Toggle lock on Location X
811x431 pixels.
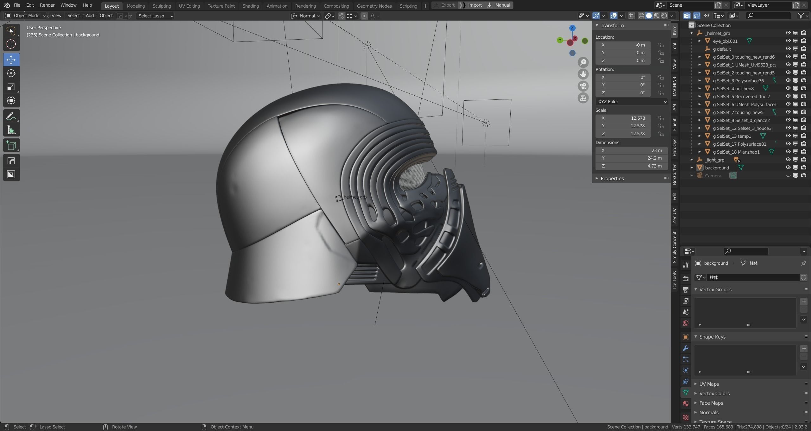pyautogui.click(x=661, y=45)
